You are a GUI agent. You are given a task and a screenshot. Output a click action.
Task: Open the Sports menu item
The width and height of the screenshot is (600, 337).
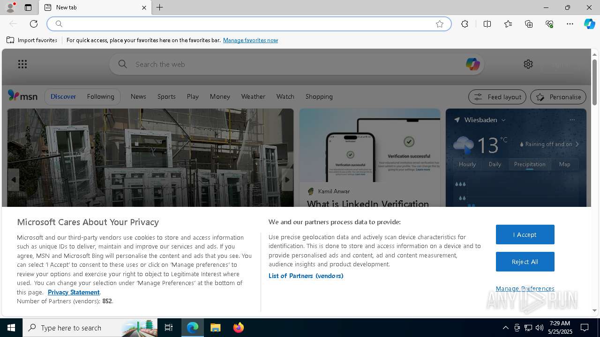tap(166, 96)
